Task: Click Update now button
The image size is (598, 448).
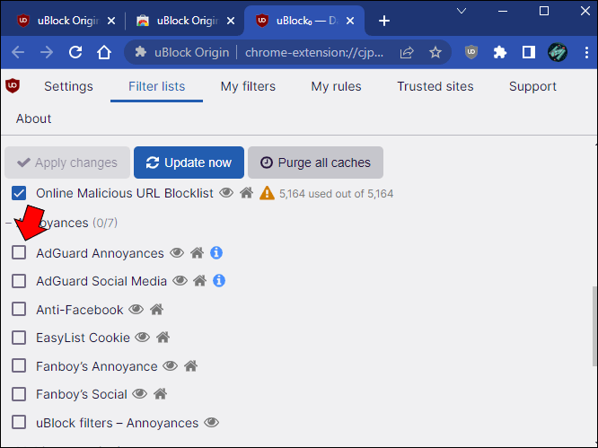Action: point(189,163)
